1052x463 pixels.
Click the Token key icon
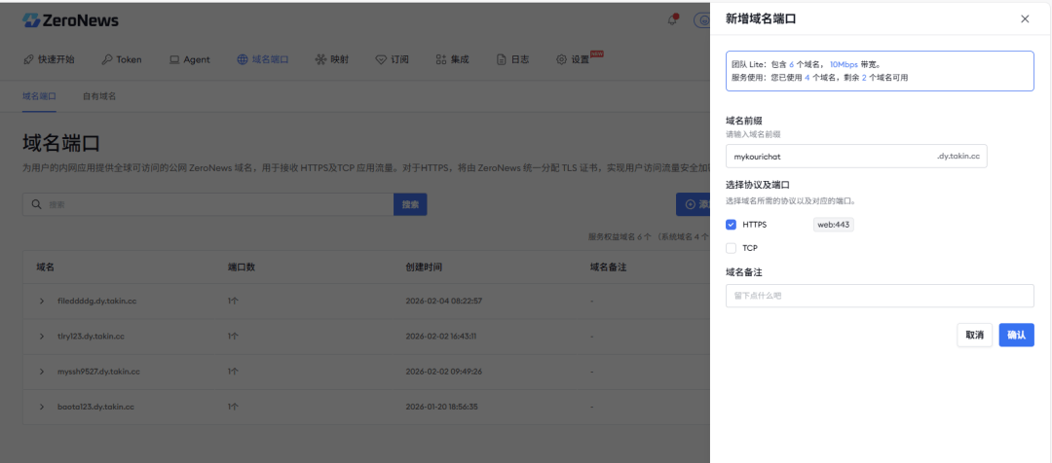click(x=106, y=59)
